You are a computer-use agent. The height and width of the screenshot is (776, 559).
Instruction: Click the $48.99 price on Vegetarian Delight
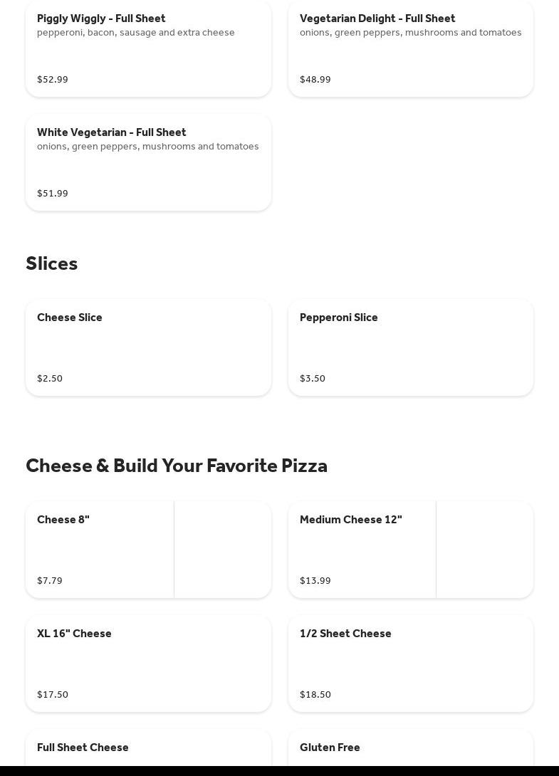click(x=315, y=80)
